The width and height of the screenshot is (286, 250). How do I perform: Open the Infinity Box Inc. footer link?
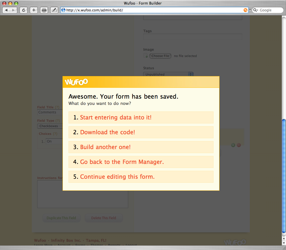tap(66, 240)
